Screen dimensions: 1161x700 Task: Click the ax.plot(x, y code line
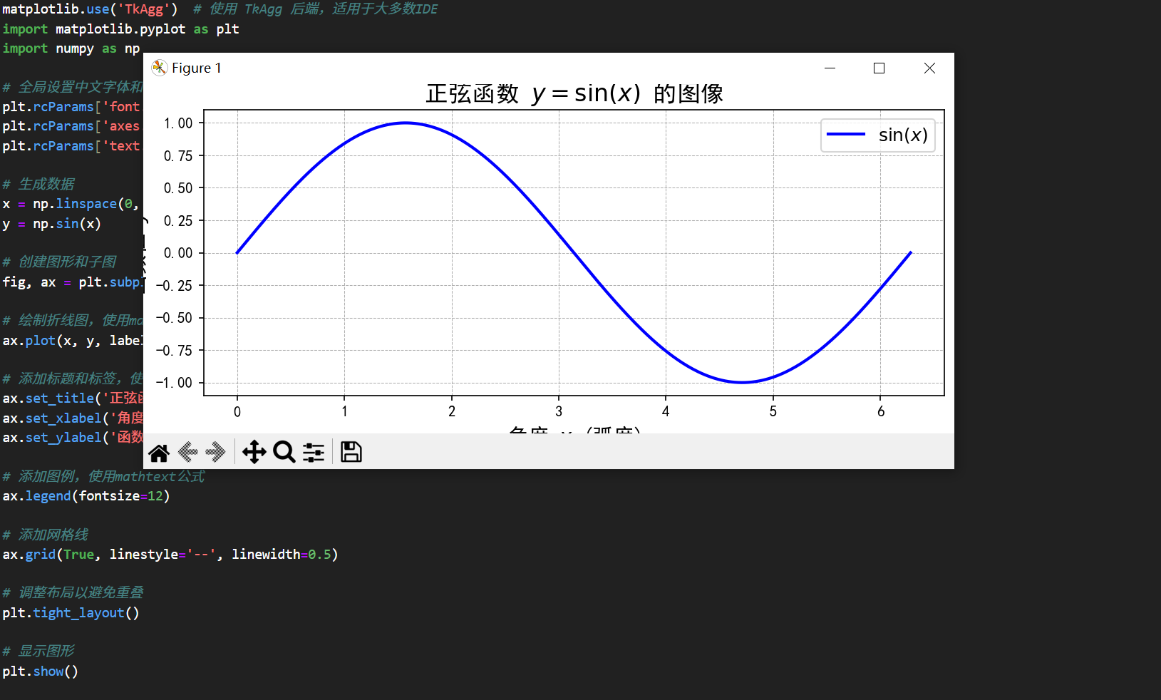(72, 341)
